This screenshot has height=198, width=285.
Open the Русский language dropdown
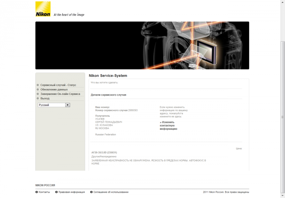[54, 105]
